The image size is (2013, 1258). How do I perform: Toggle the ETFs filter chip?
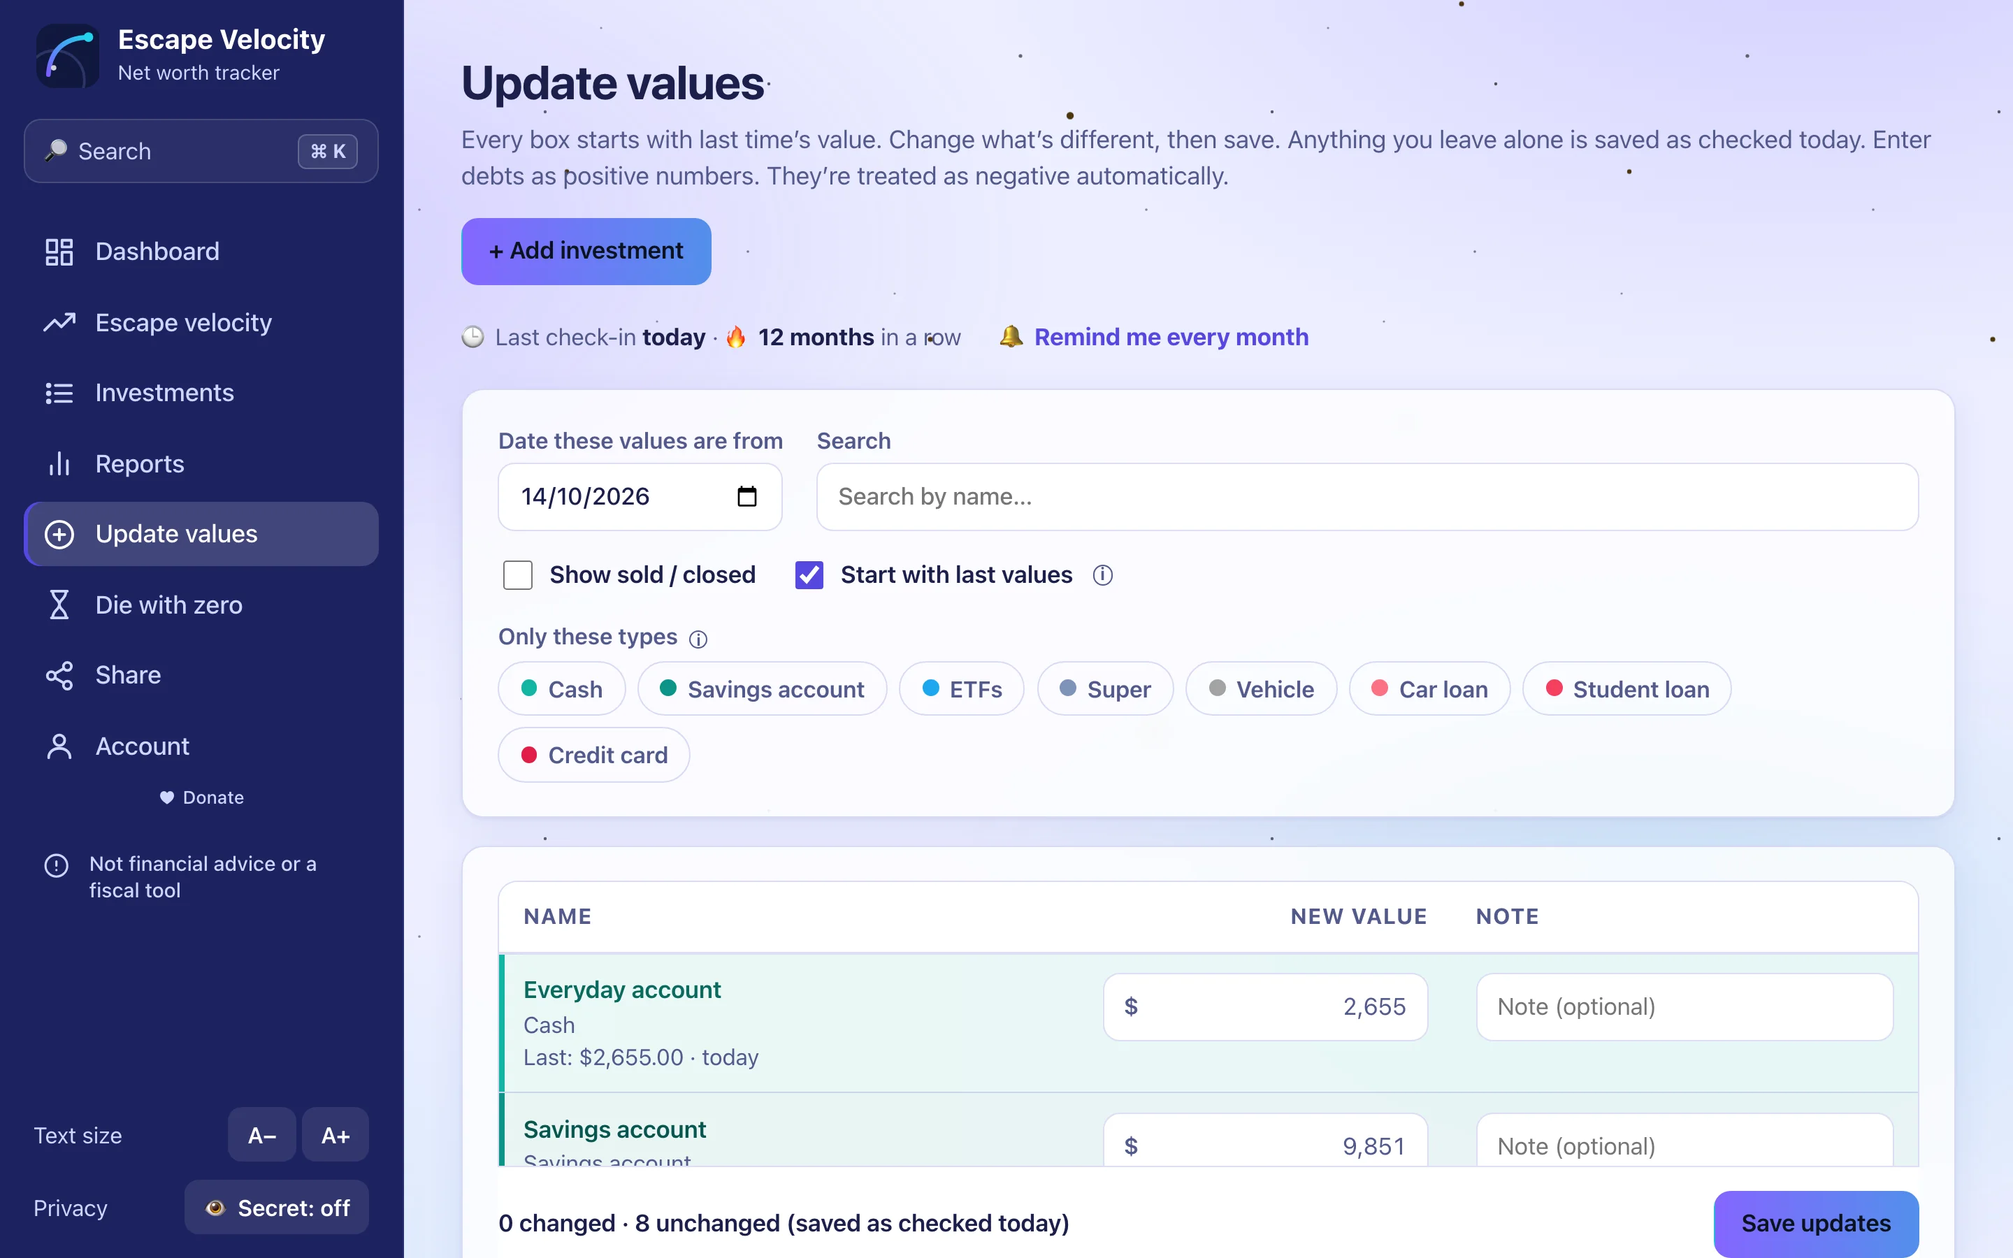coord(962,689)
